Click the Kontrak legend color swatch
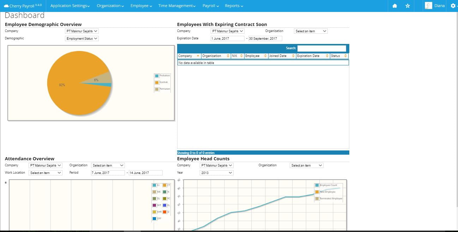Image resolution: width=458 pixels, height=232 pixels. pos(157,83)
